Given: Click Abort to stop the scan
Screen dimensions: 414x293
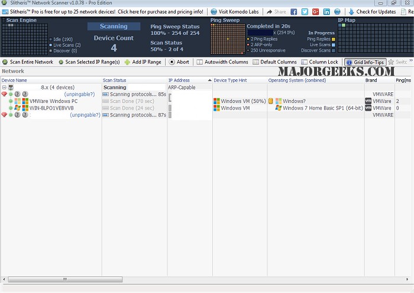Looking at the screenshot, I should point(179,62).
